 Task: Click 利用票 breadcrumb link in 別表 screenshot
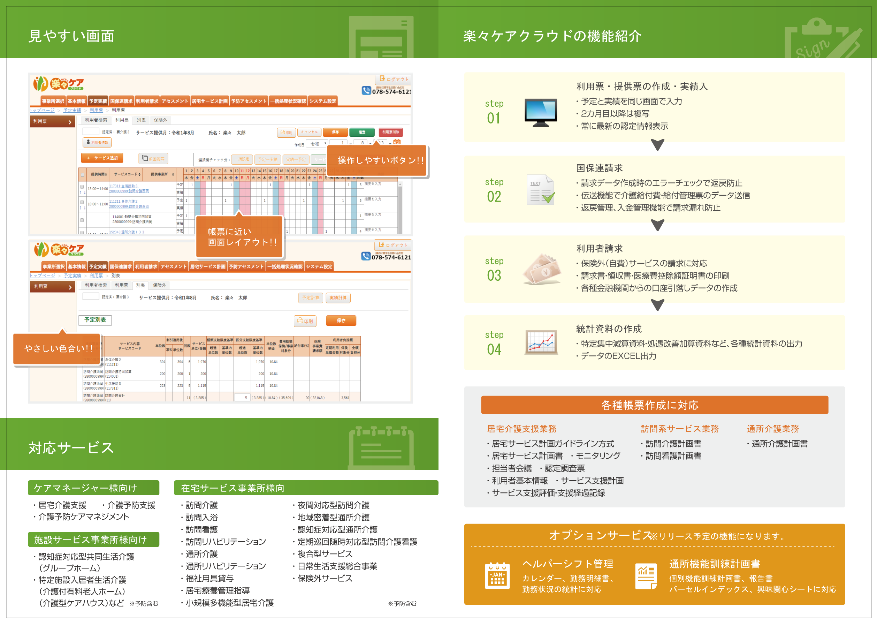(96, 276)
